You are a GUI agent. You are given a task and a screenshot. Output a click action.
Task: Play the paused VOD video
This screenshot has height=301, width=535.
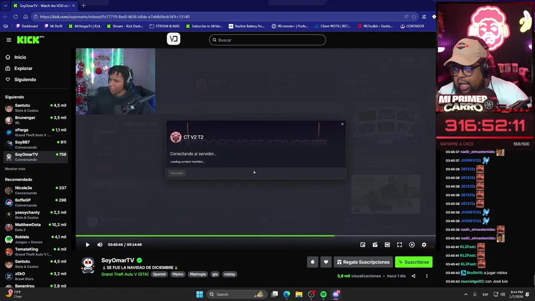87,245
